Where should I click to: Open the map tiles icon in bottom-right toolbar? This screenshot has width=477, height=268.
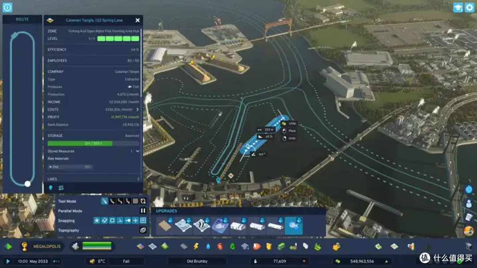coord(394,246)
